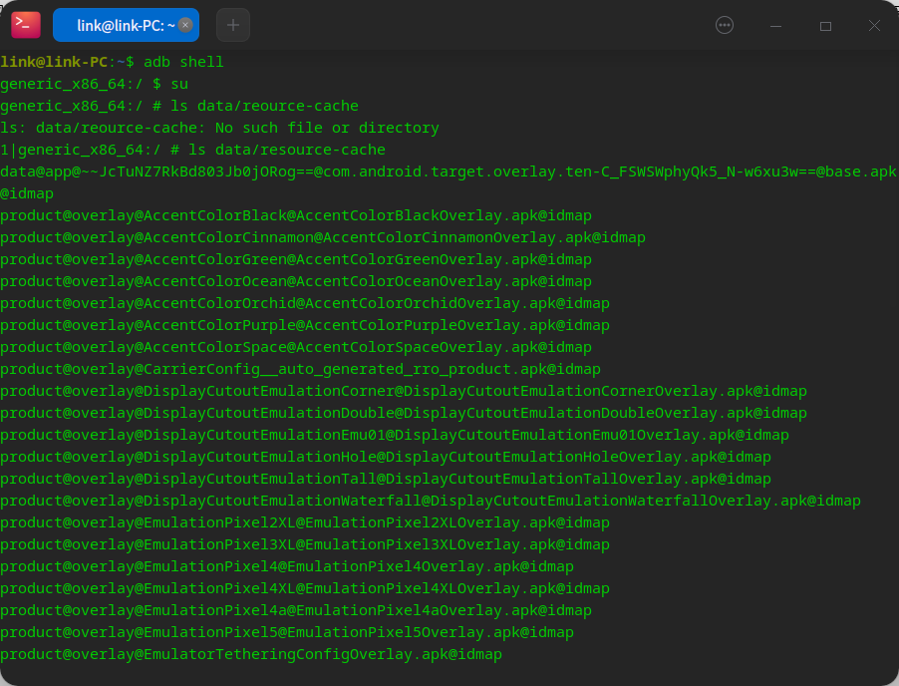
Task: Click the 'No such file or directory' error
Action: click(x=327, y=128)
